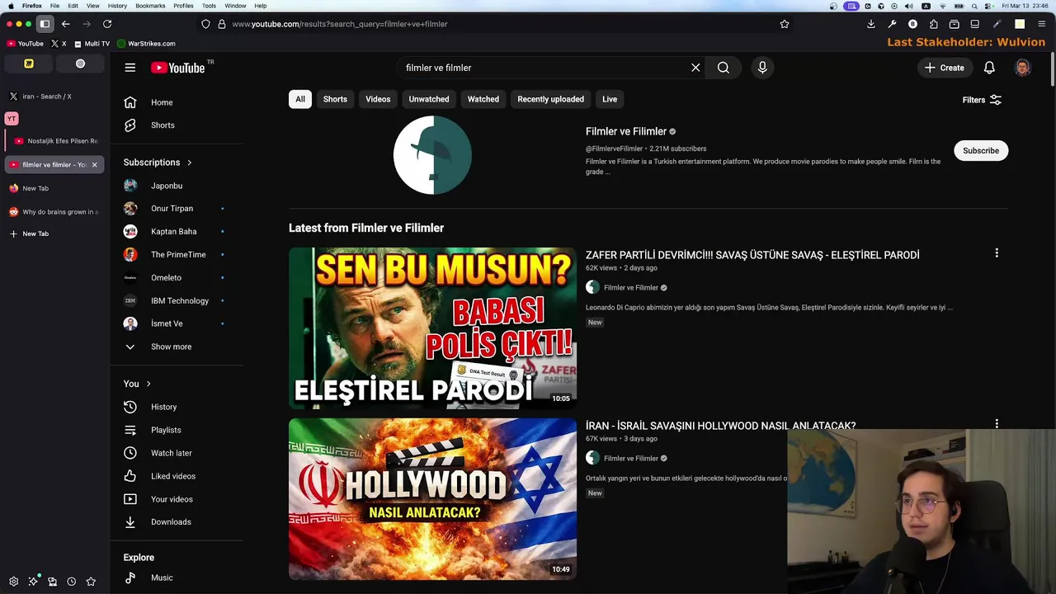Open the YouTube hamburger guide menu
Screen dimensions: 1056x594
point(130,68)
